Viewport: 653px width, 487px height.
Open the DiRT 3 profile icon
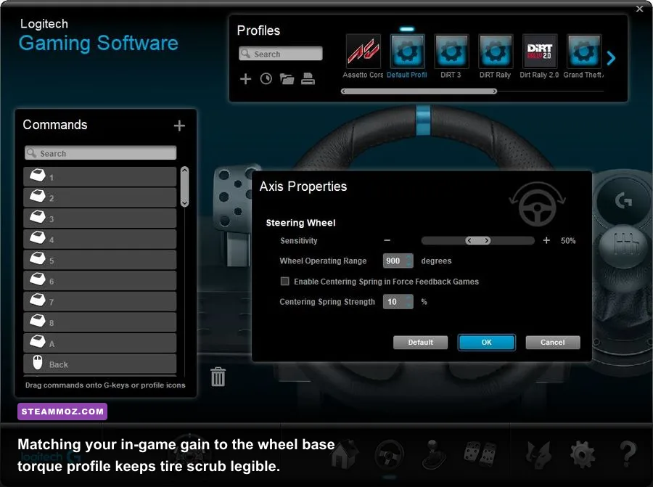tap(451, 52)
